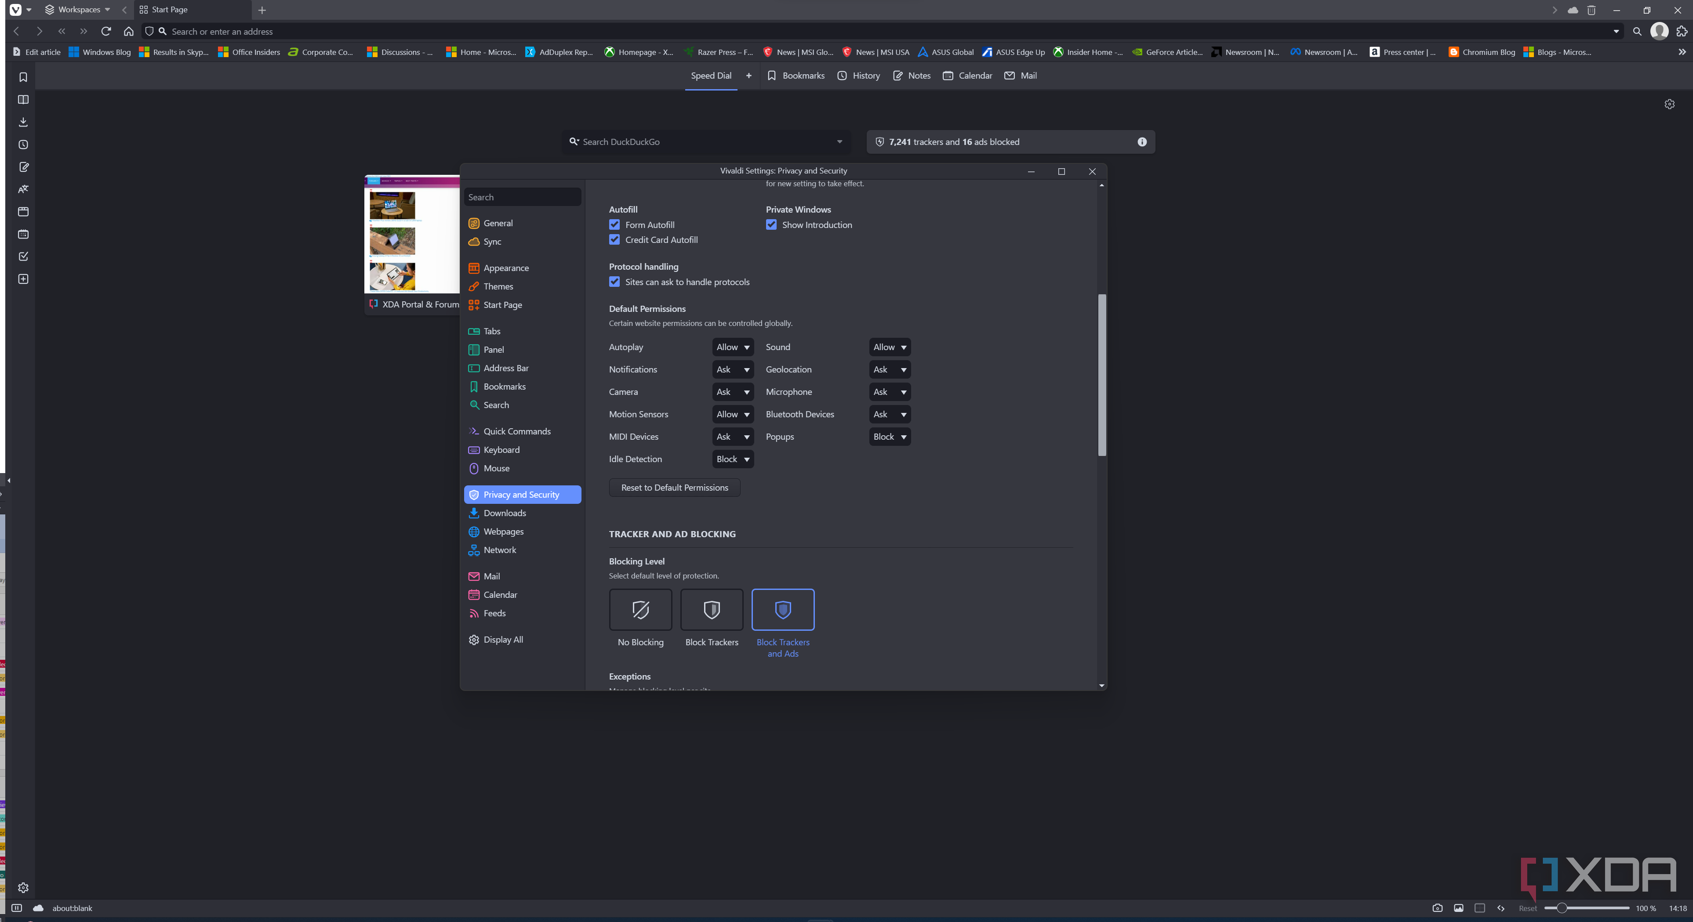1693x922 pixels.
Task: Open the Autoplay permission dropdown
Action: pyautogui.click(x=733, y=347)
